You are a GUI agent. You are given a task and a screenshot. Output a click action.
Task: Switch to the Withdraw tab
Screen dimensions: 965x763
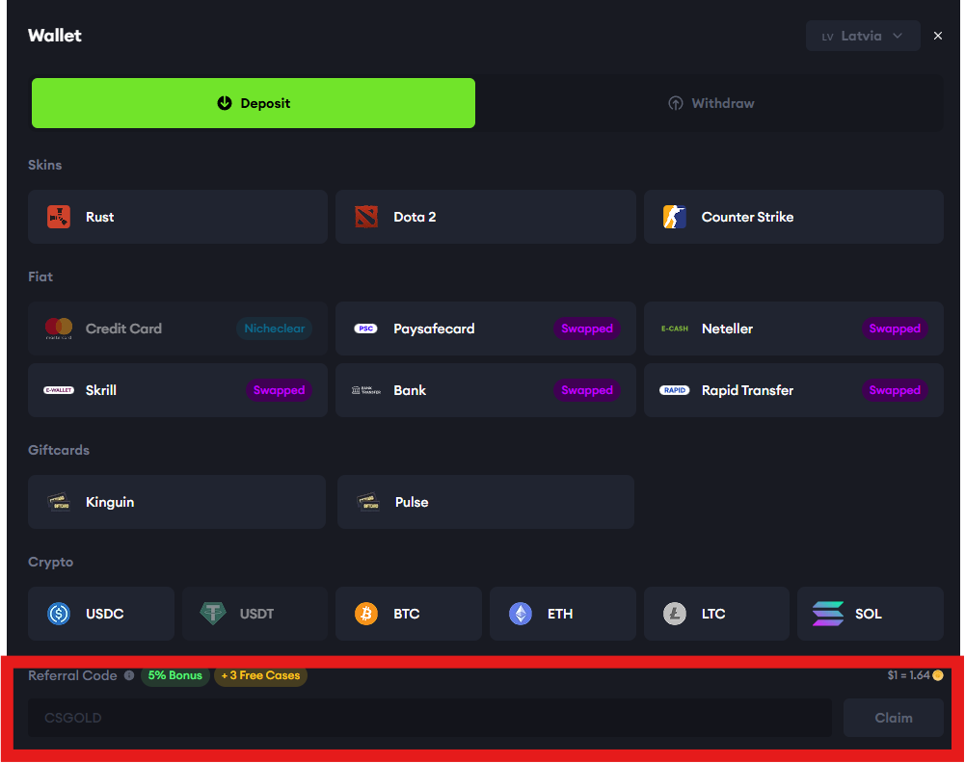[x=711, y=103]
